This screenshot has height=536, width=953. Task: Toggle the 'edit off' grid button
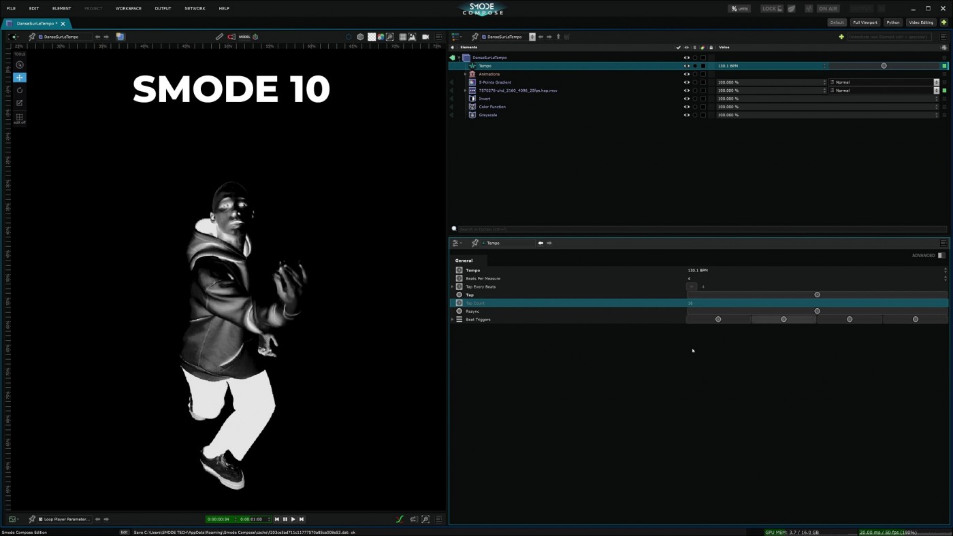point(20,118)
